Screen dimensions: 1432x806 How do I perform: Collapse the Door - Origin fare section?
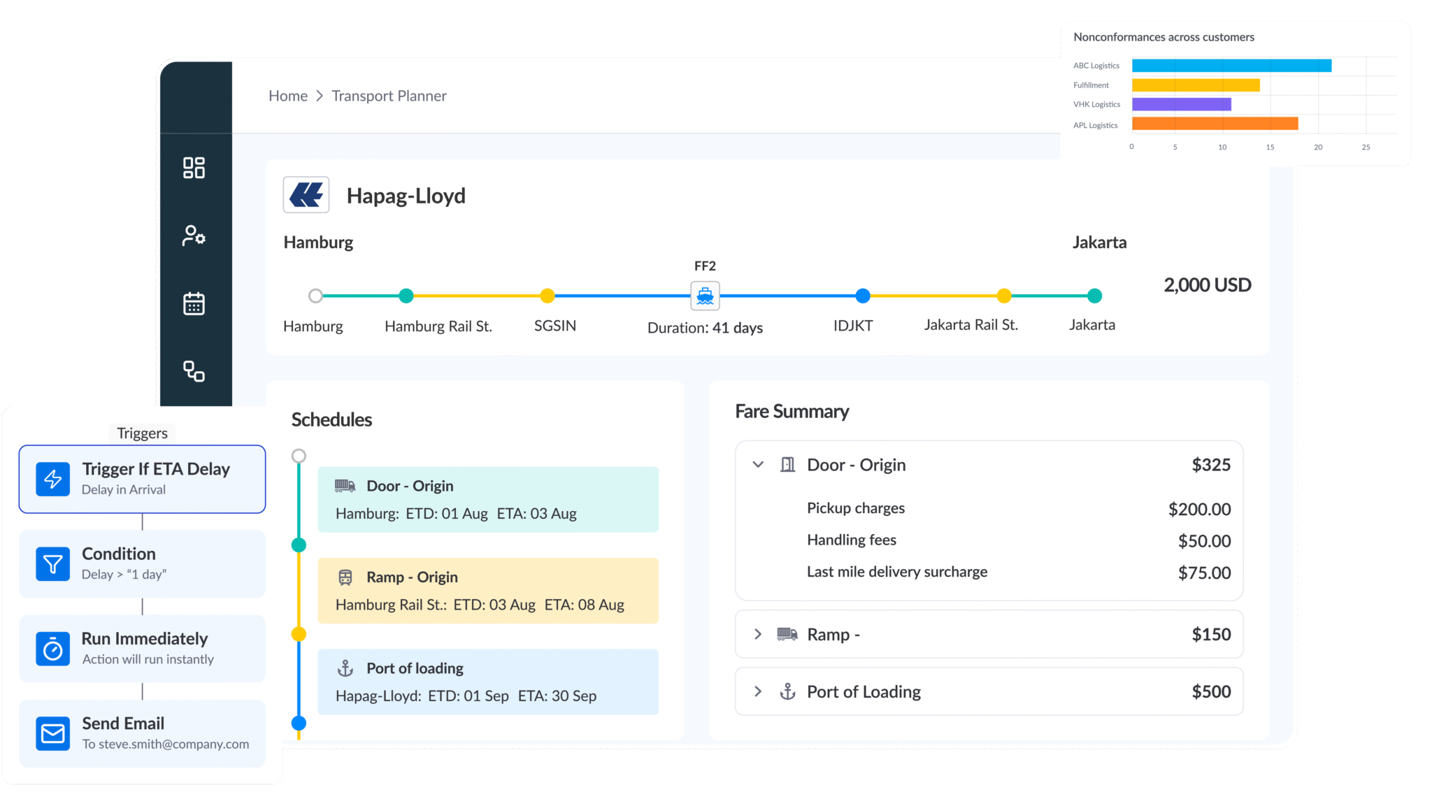coord(759,464)
